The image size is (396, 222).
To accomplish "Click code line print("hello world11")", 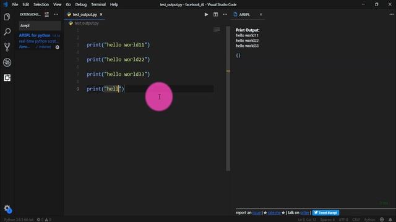I will (118, 45).
